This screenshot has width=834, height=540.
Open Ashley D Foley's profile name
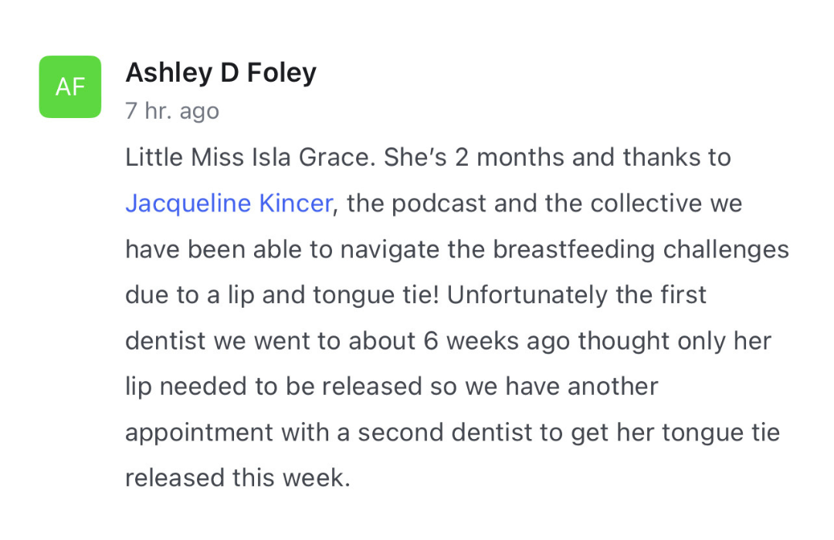(x=221, y=73)
